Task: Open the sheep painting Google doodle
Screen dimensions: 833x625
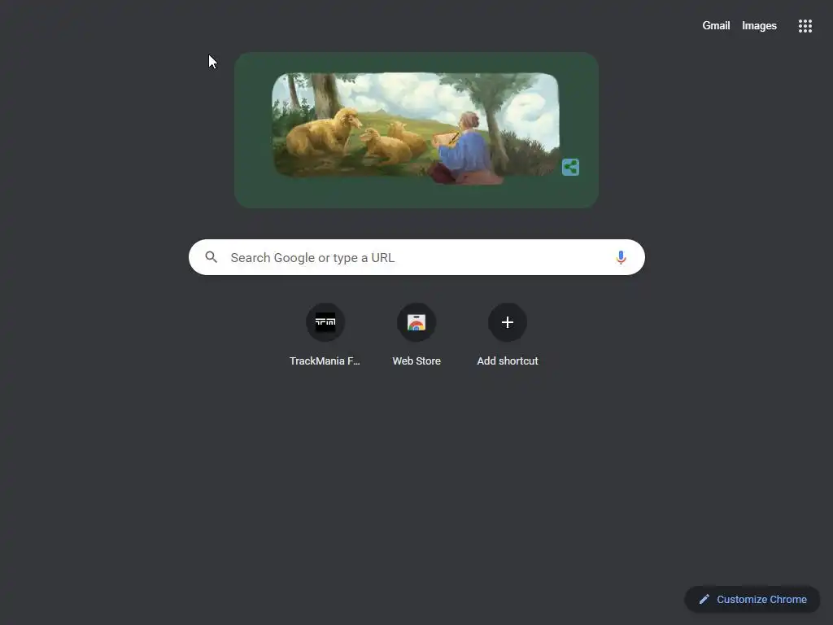Action: (416, 129)
